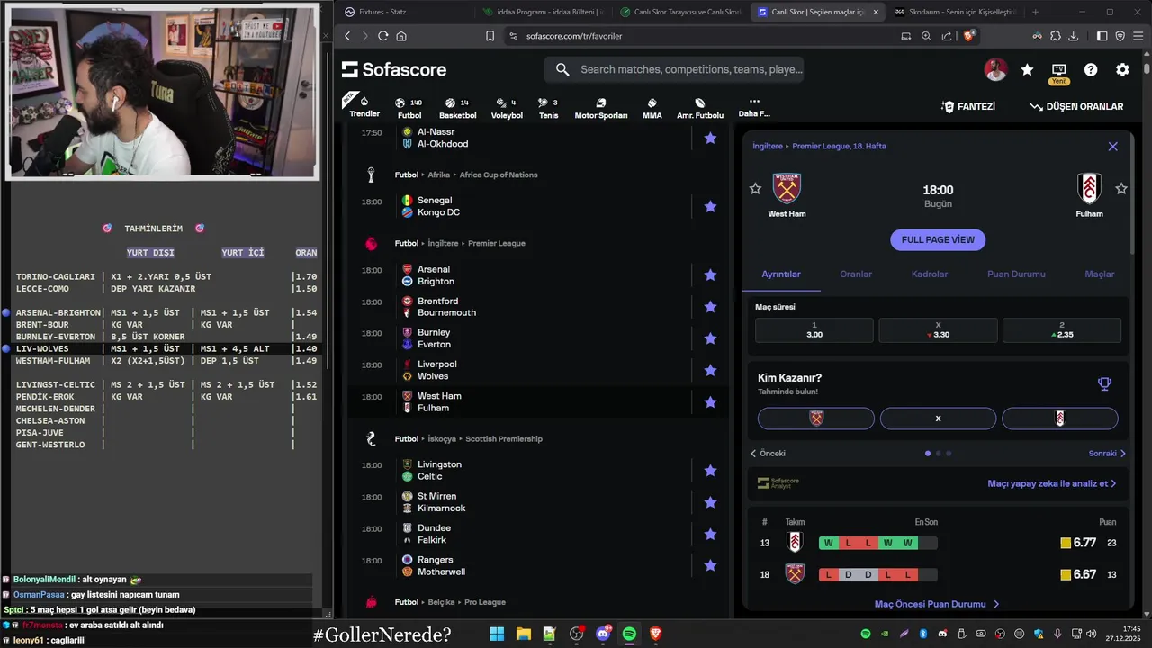Open Discord from the taskbar
1152x648 pixels.
coord(603,634)
